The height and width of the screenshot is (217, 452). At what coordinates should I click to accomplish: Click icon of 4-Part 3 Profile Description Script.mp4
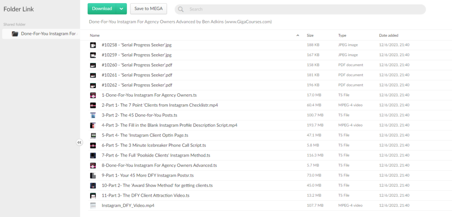click(x=93, y=125)
